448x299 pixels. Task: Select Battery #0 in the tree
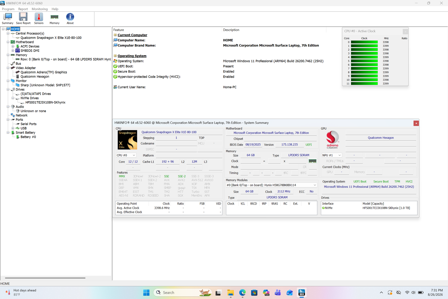(28, 137)
